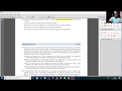Screen dimensions: 122x91
Task: Open Firefox from the taskbar
Action: [x=53, y=78]
